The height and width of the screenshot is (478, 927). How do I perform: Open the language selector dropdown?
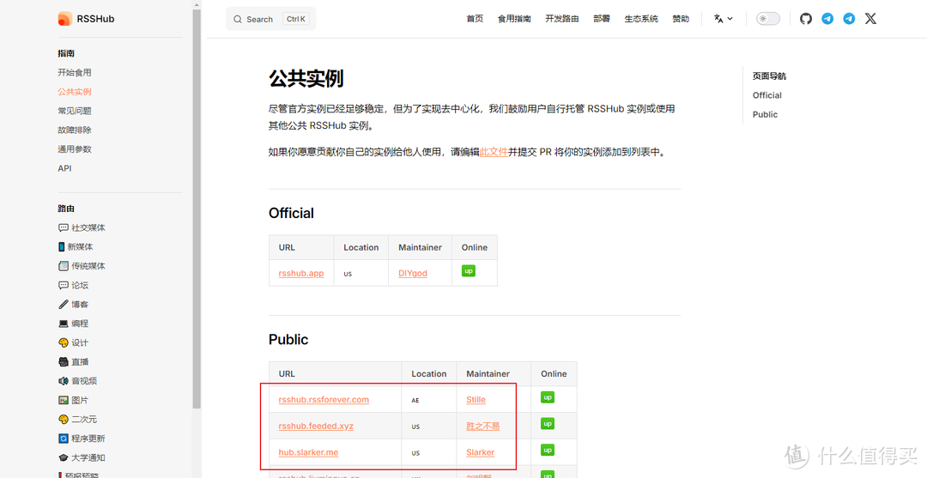(x=723, y=19)
